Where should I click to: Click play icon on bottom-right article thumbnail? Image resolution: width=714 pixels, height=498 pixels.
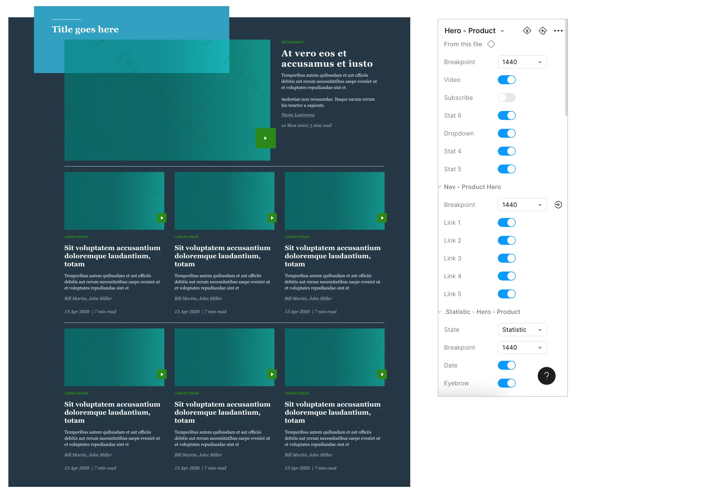pyautogui.click(x=382, y=374)
